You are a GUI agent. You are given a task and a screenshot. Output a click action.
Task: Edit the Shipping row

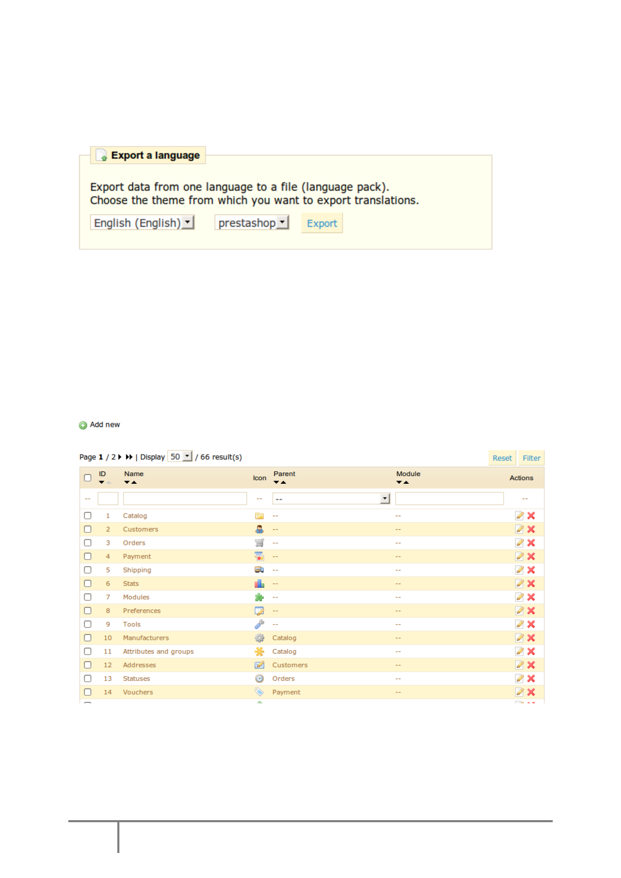519,570
